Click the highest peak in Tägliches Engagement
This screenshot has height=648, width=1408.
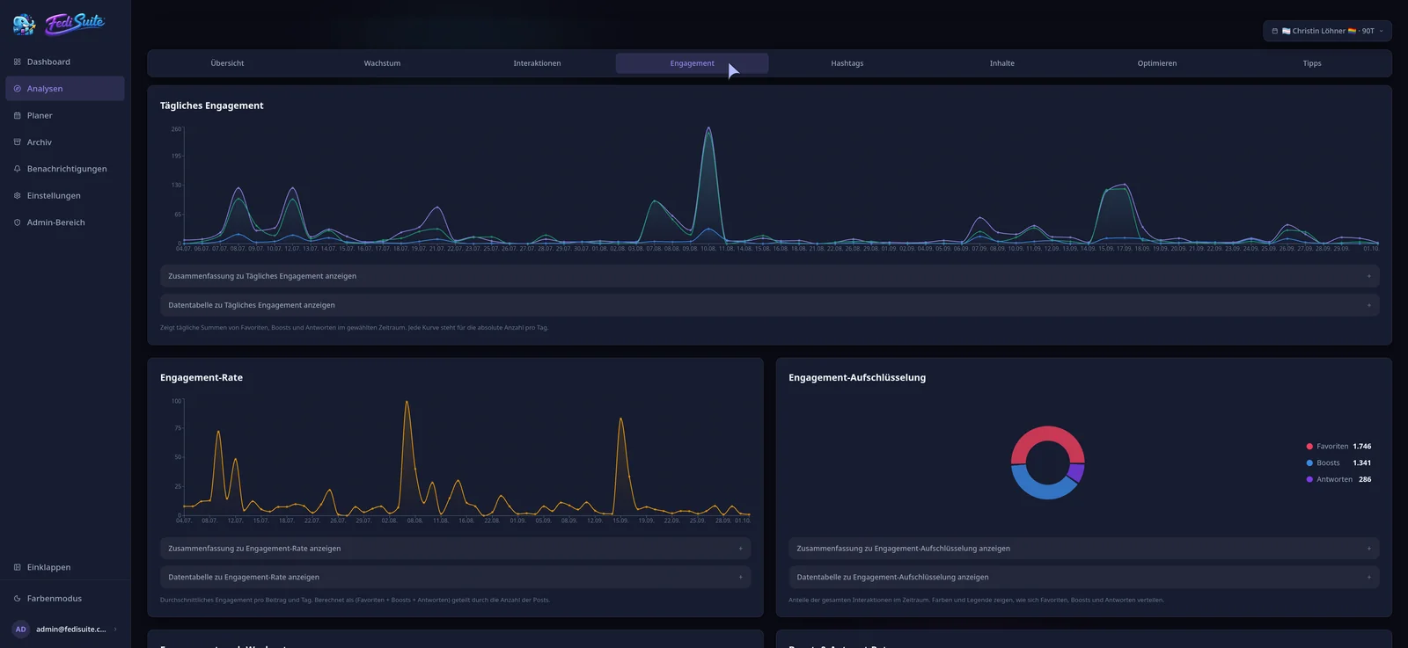pos(708,129)
